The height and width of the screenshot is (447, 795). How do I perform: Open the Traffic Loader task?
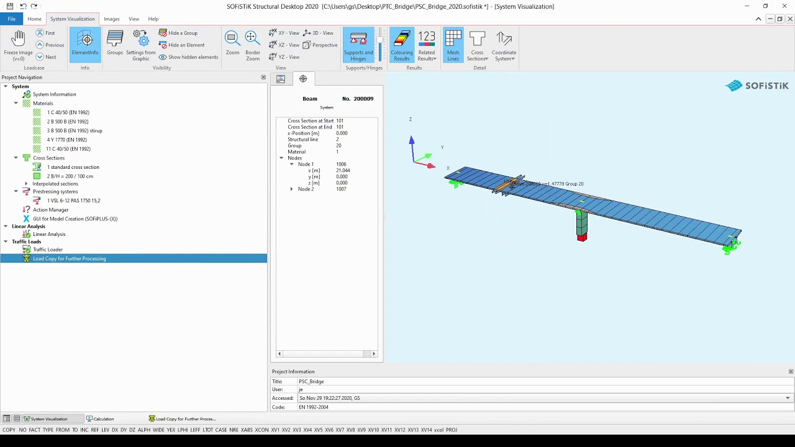(x=47, y=250)
